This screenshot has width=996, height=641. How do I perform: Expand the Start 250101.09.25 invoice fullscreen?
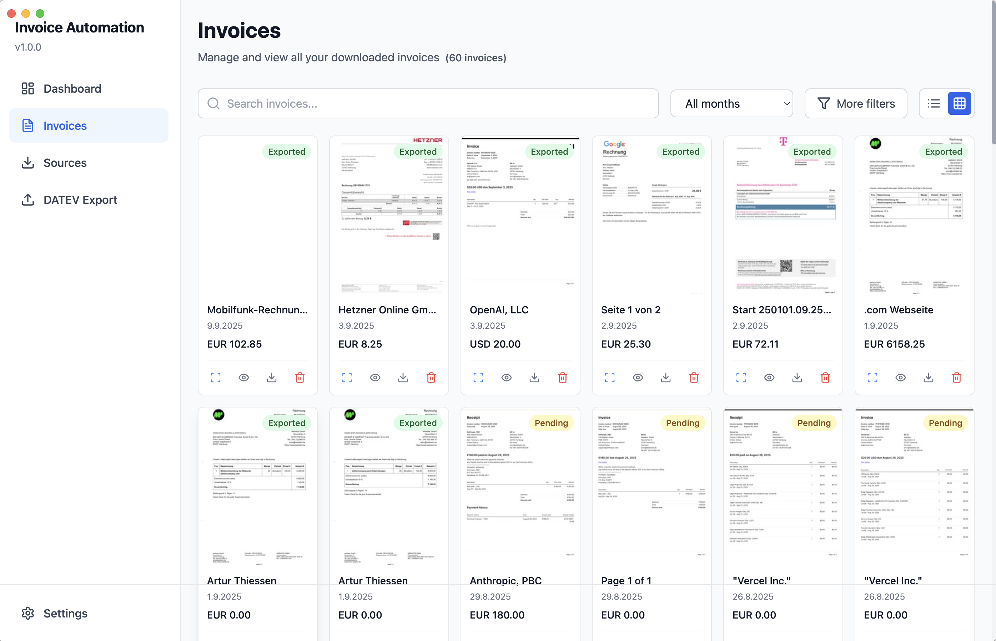(x=741, y=378)
